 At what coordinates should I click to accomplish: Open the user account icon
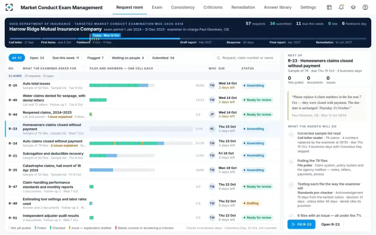[x=365, y=7]
